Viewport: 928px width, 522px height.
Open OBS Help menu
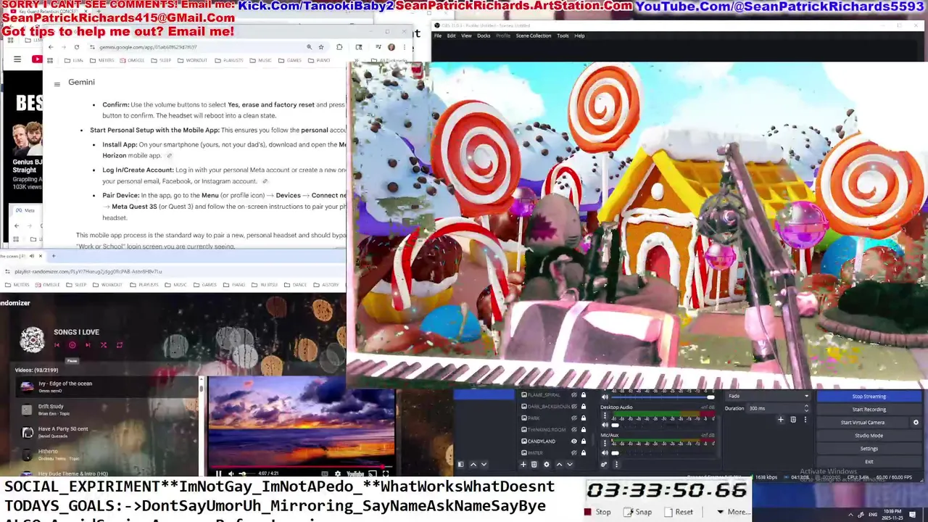coord(579,36)
